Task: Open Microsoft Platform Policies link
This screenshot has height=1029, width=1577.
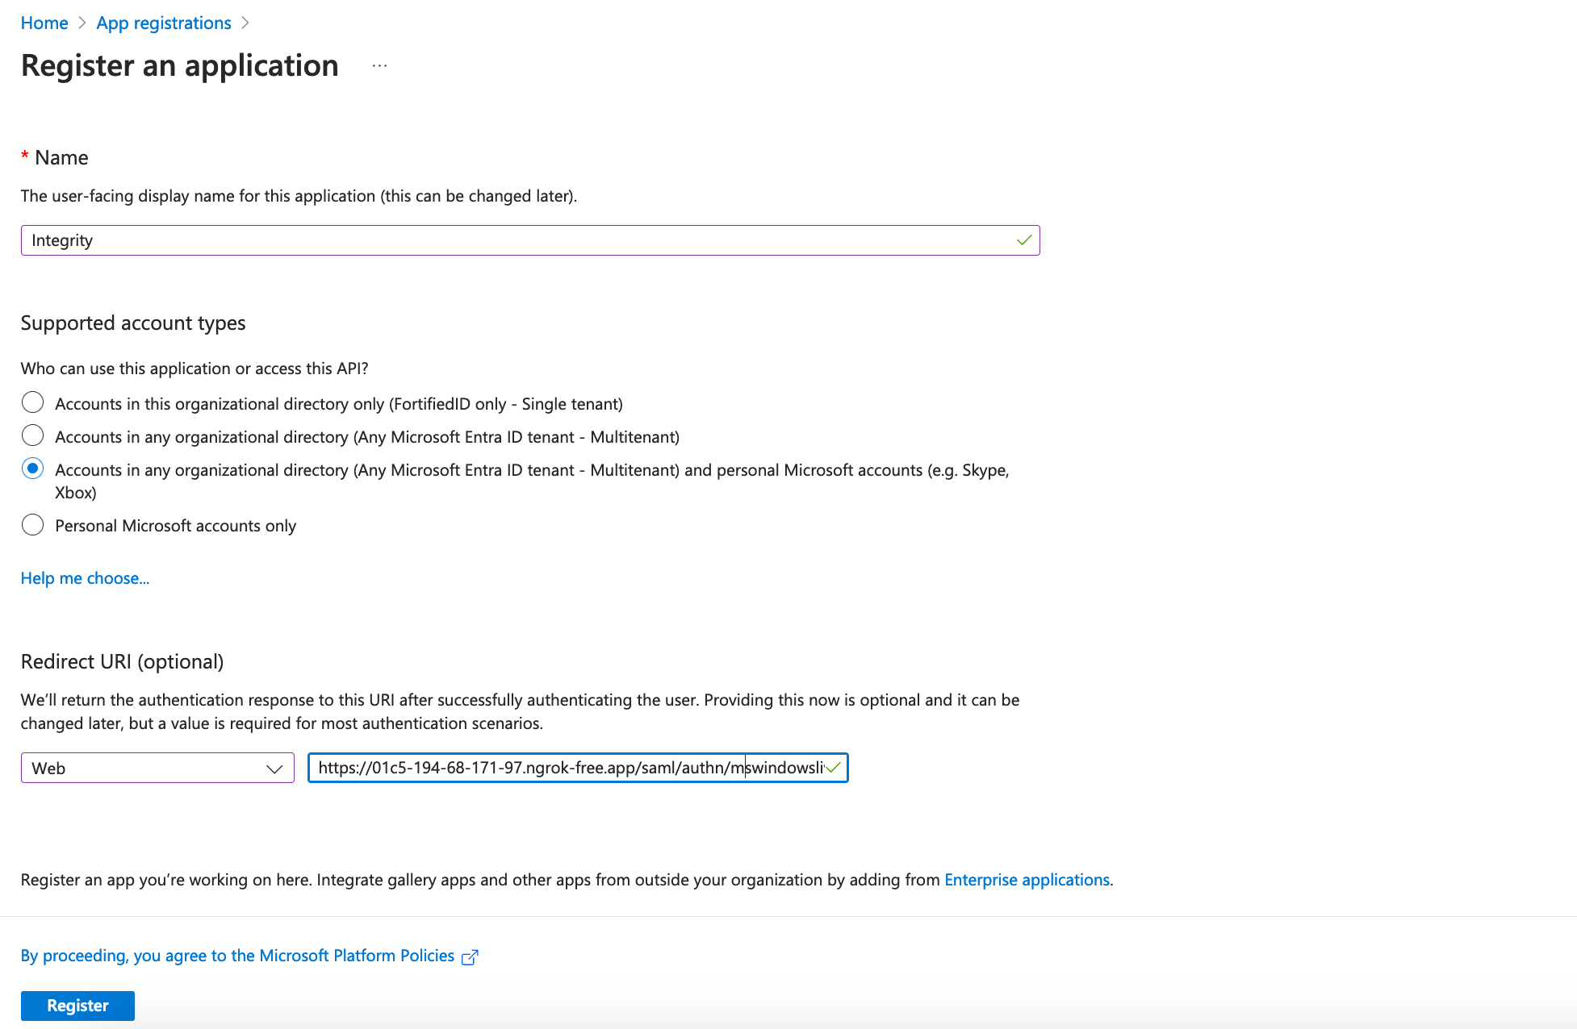Action: [237, 956]
